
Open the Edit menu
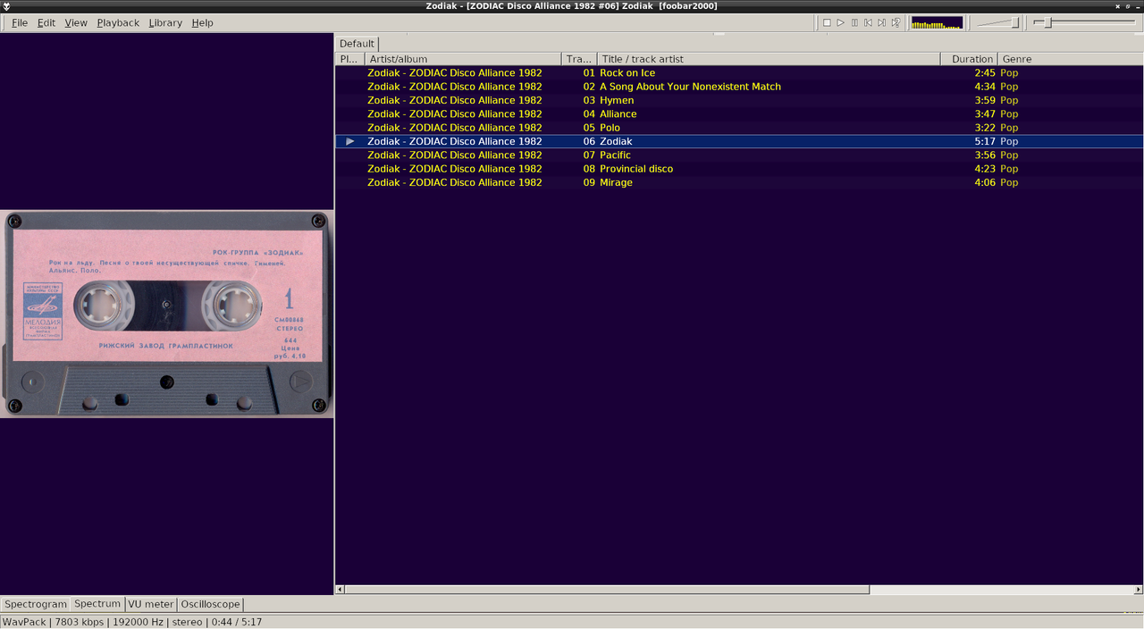coord(46,22)
